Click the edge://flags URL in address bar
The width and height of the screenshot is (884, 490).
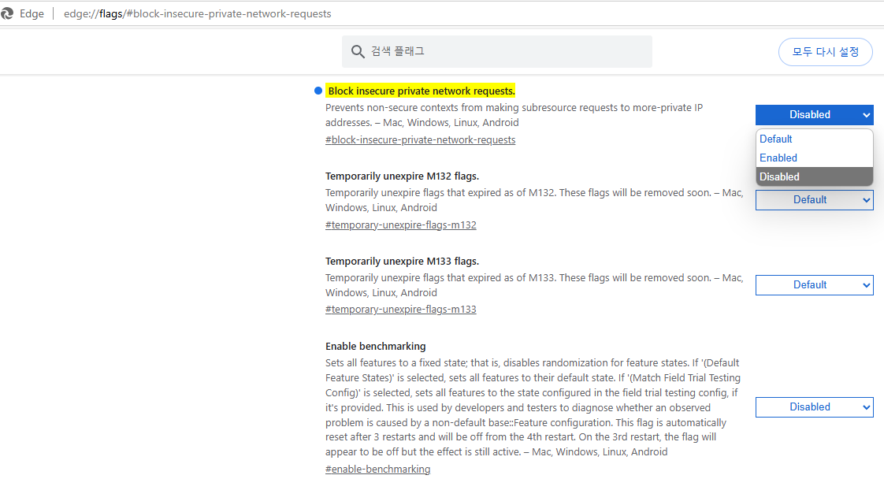click(x=197, y=13)
